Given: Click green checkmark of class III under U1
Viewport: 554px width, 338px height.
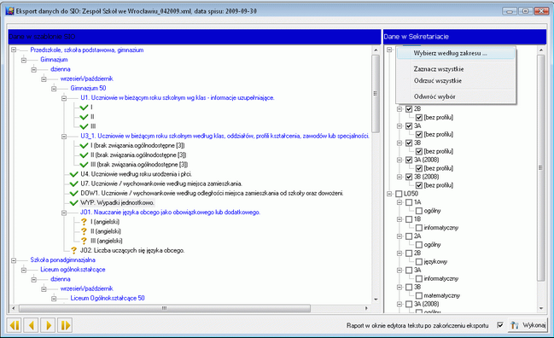Looking at the screenshot, I should click(84, 126).
